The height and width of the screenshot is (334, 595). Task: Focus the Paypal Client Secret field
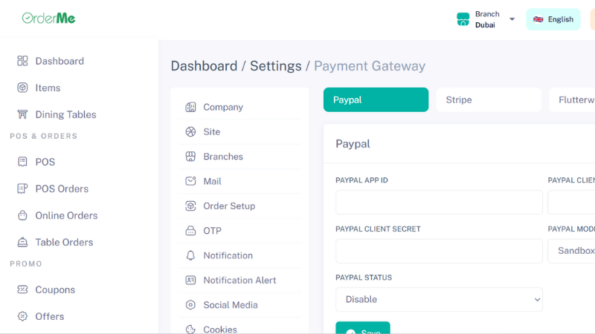coord(439,251)
